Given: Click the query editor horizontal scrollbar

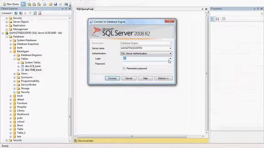Looking at the screenshot, I should (132, 136).
